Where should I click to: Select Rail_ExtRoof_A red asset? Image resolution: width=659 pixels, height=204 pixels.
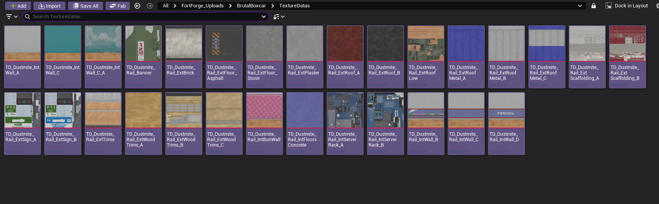[345, 57]
